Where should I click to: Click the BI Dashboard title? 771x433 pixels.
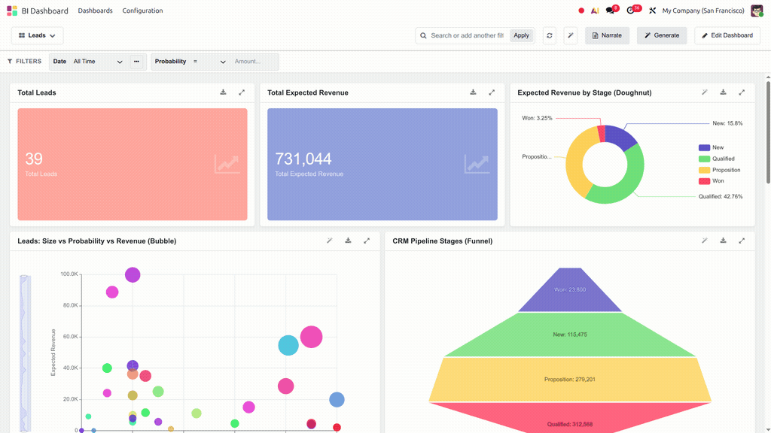(x=44, y=11)
